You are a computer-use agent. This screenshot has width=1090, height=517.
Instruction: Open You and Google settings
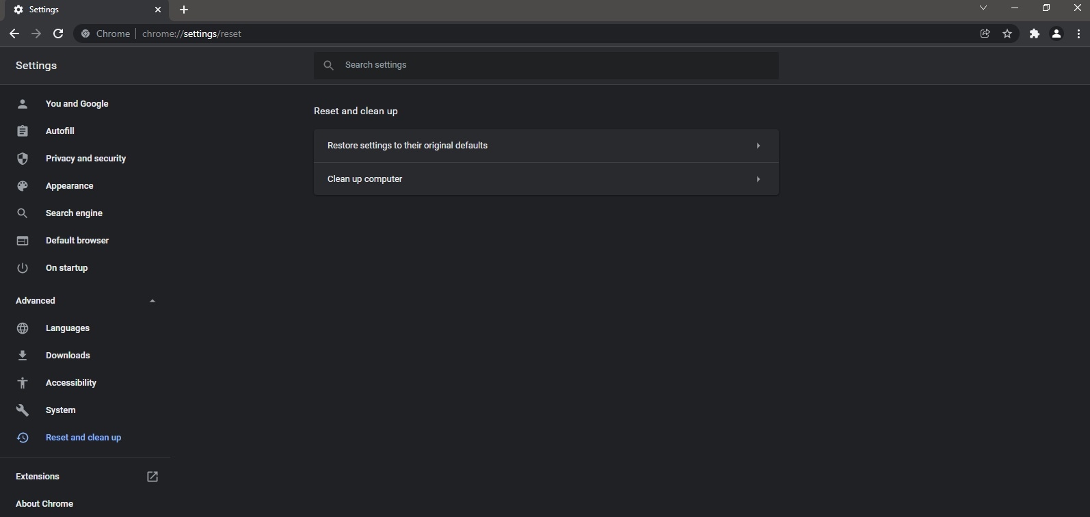(77, 104)
